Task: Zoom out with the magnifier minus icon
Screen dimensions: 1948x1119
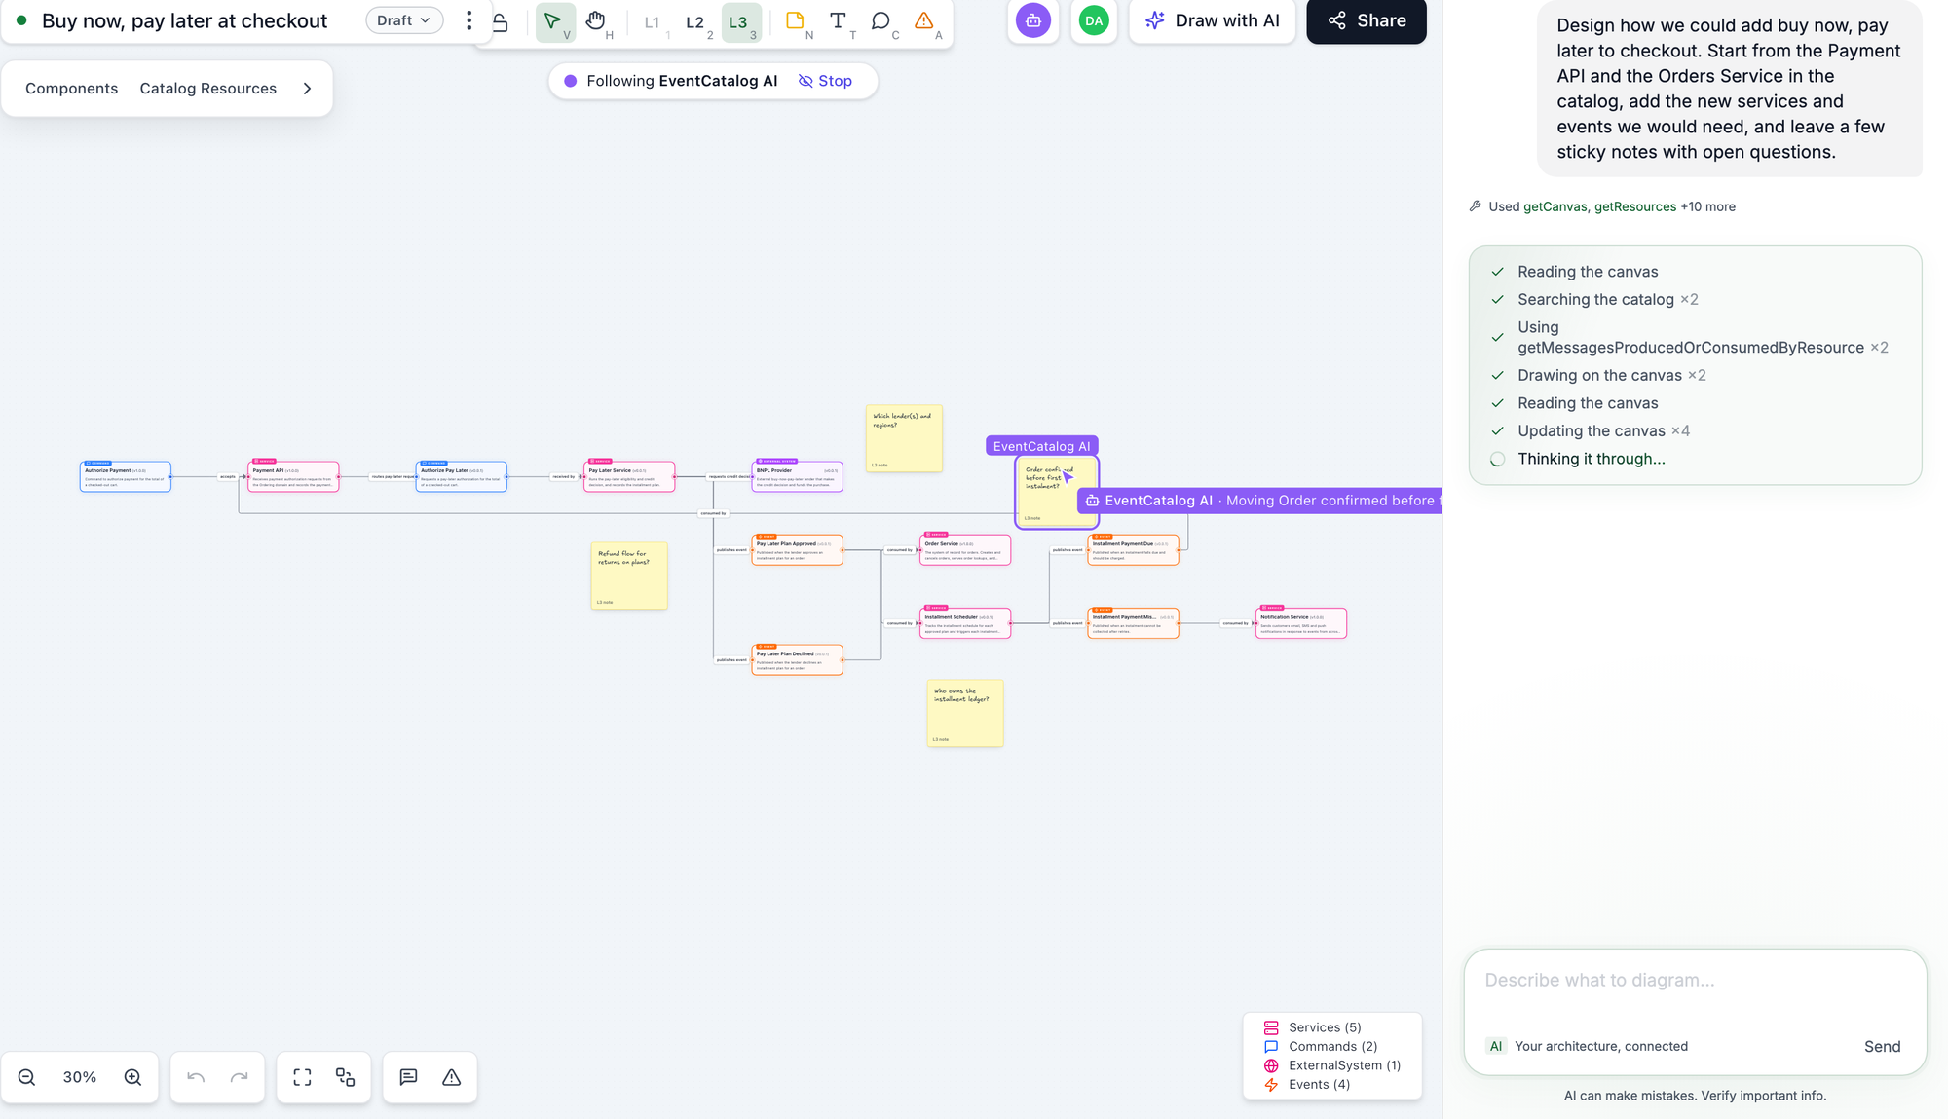Action: point(27,1077)
